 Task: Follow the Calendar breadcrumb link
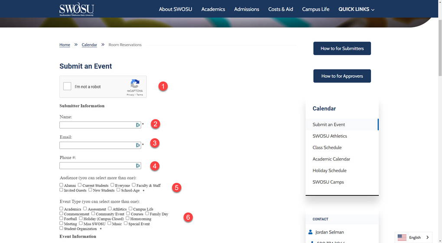(89, 45)
